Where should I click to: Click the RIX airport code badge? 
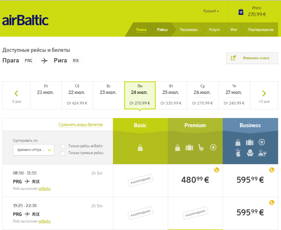click(76, 61)
